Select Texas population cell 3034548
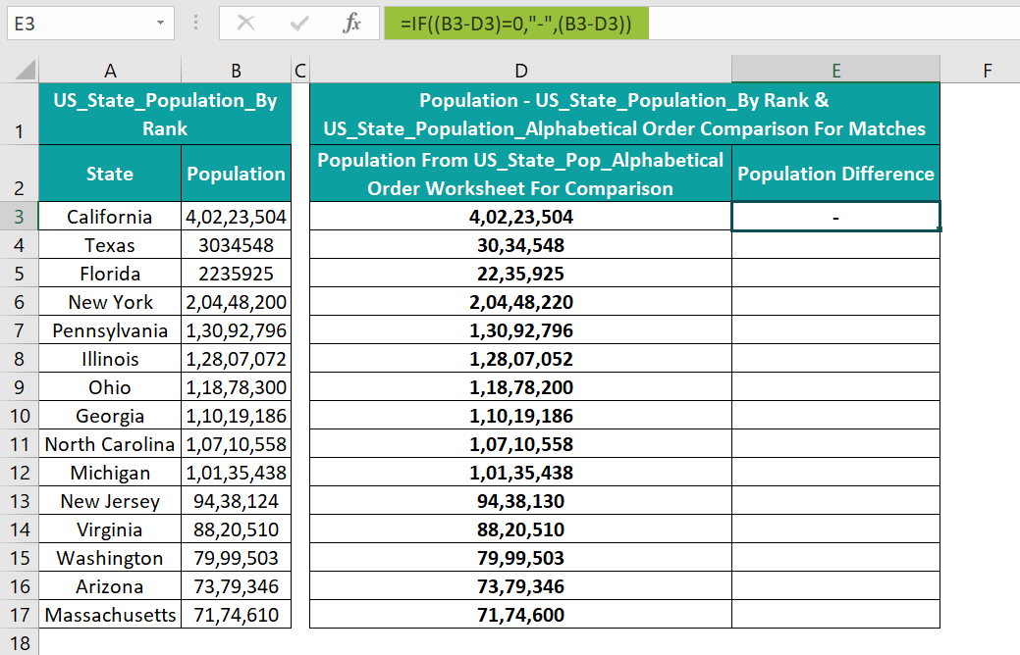Screen dimensions: 1020x655 tap(237, 245)
